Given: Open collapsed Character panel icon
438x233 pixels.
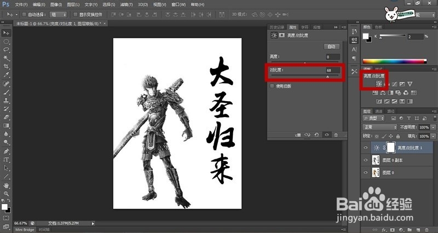Looking at the screenshot, I should [x=354, y=49].
